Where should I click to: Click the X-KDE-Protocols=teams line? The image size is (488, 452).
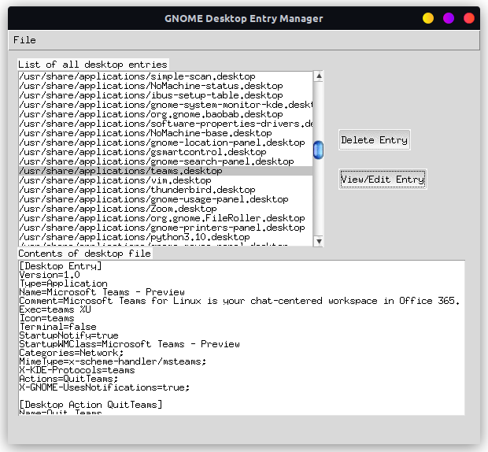pyautogui.click(x=77, y=370)
